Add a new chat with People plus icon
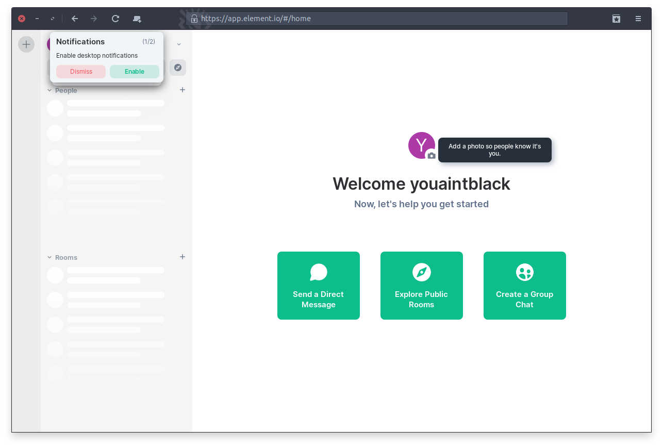The height and width of the screenshot is (448, 663). click(x=182, y=90)
